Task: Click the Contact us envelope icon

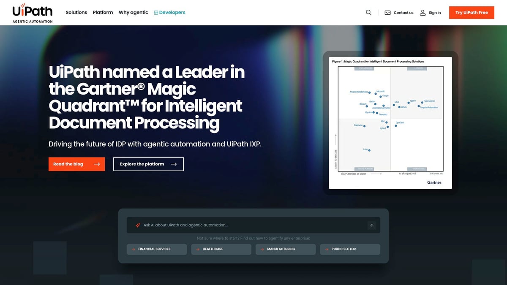Action: (x=387, y=13)
